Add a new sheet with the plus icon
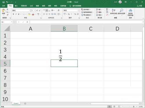 pyautogui.click(x=25, y=104)
